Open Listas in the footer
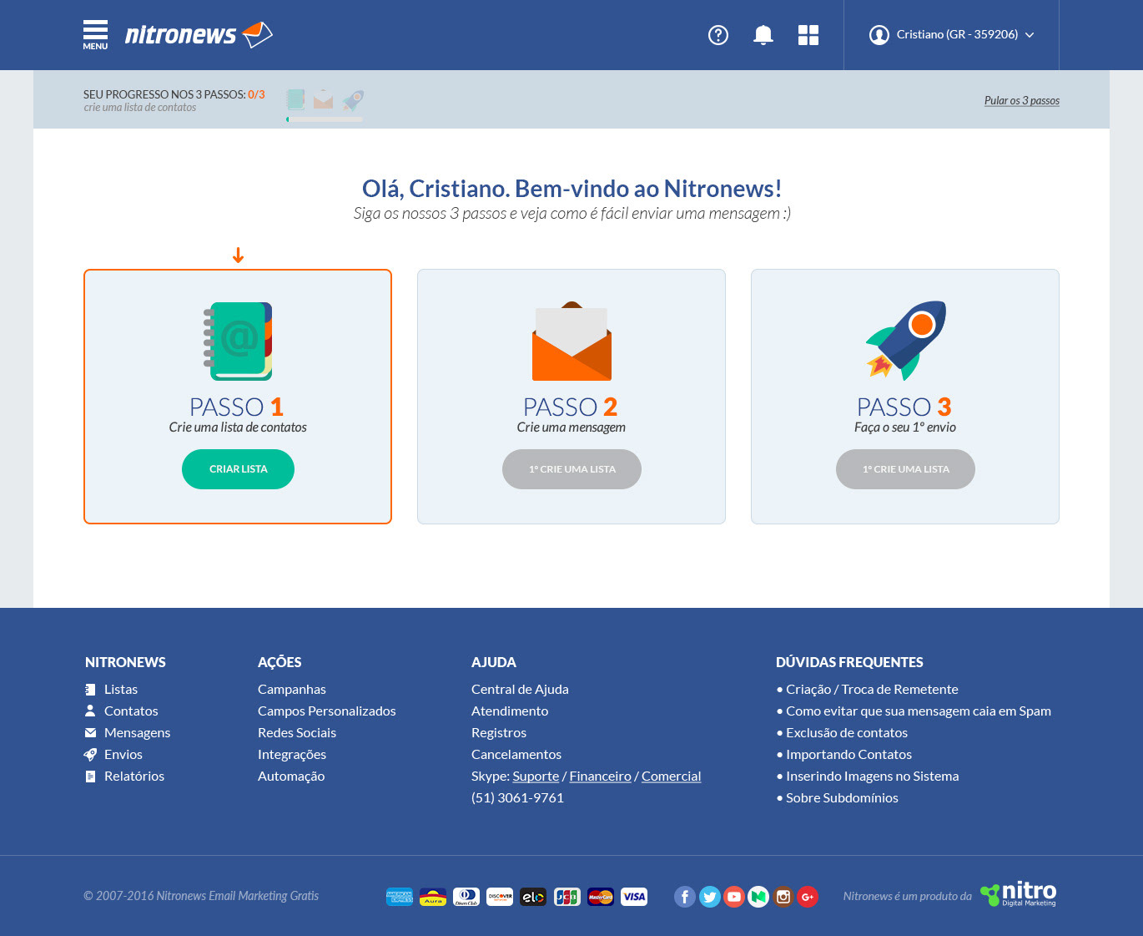The height and width of the screenshot is (936, 1143). (121, 689)
